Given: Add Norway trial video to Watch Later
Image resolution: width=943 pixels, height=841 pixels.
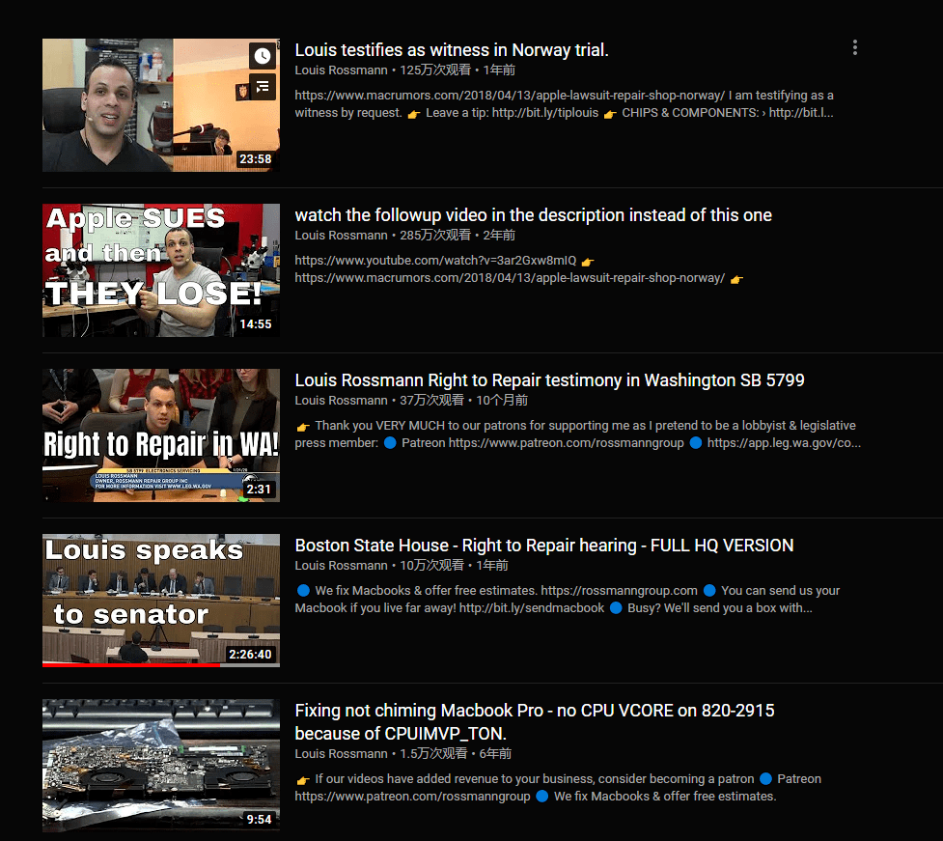Looking at the screenshot, I should pos(263,56).
